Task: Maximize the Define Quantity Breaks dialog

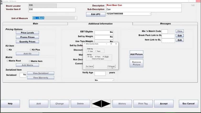Action: (x=111, y=44)
